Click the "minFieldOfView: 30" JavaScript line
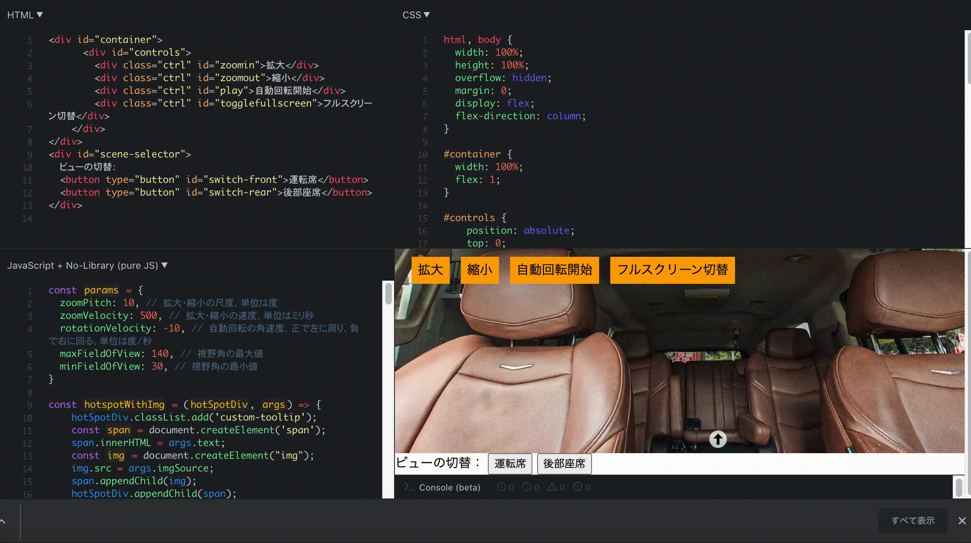 coord(159,366)
